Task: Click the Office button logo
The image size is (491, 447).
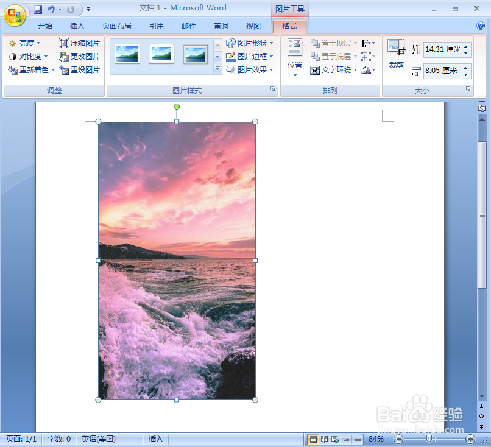Action: [15, 16]
